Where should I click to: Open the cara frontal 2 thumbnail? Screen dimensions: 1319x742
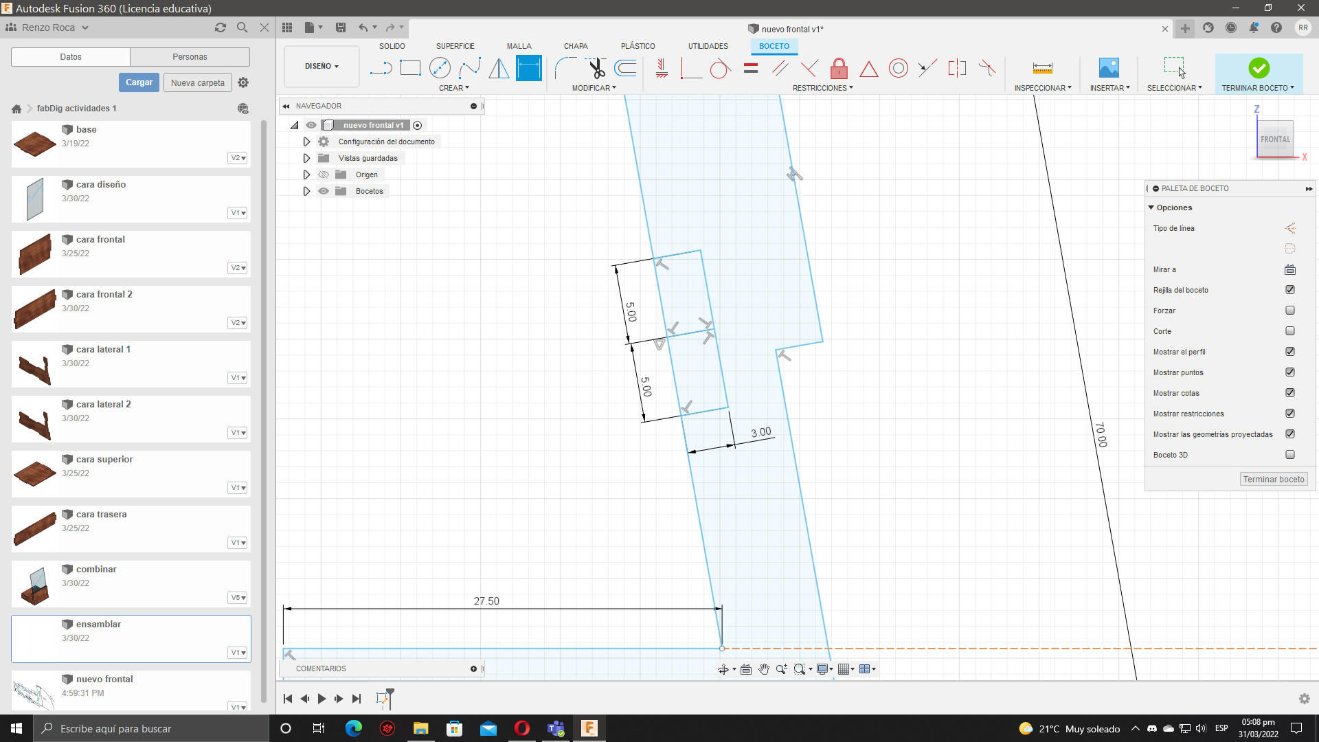click(x=34, y=308)
